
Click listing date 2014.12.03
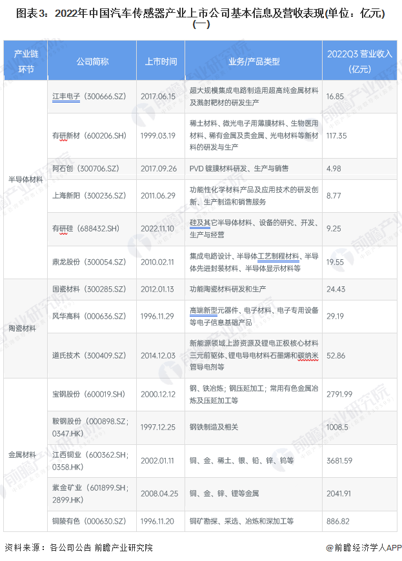[x=158, y=356]
